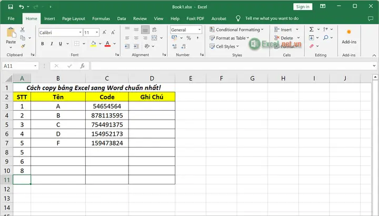The height and width of the screenshot is (216, 379).
Task: Open Format as Table gallery
Action: [229, 38]
